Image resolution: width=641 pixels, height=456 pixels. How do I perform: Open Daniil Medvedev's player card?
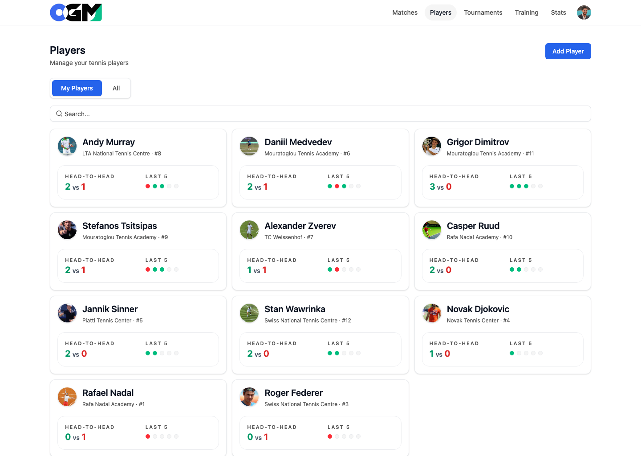(x=320, y=168)
